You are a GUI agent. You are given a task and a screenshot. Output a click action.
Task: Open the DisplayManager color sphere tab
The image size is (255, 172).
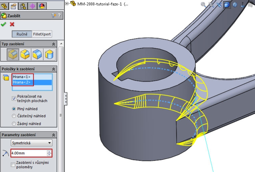[42, 6]
